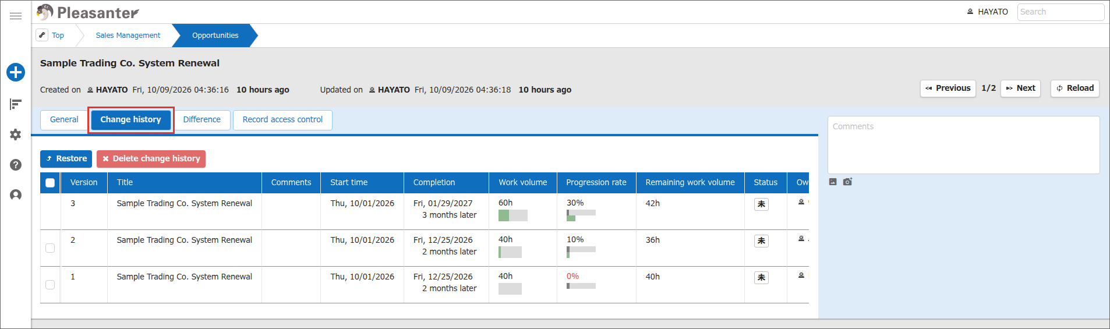
Task: Click the go-up arrow icon beside Top
Action: point(42,35)
